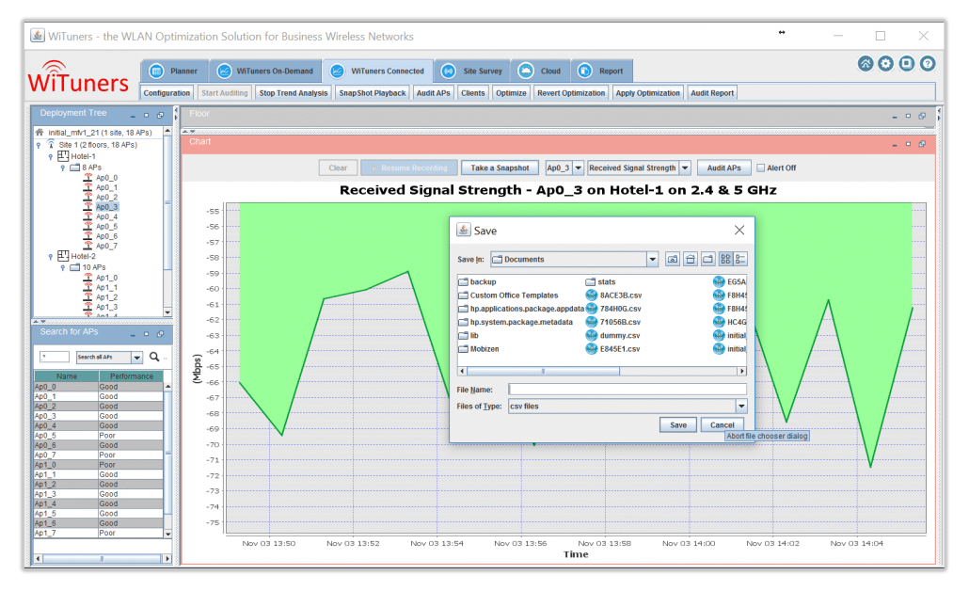
Task: Detach the Deployment Tree panel
Action: [x=160, y=115]
